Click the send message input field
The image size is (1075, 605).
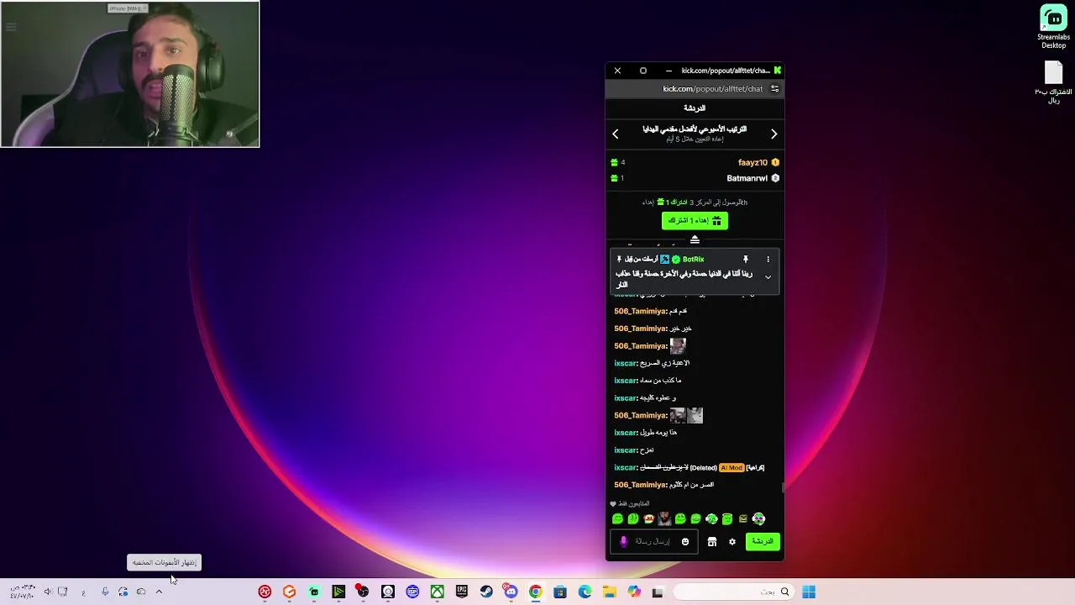(x=654, y=542)
